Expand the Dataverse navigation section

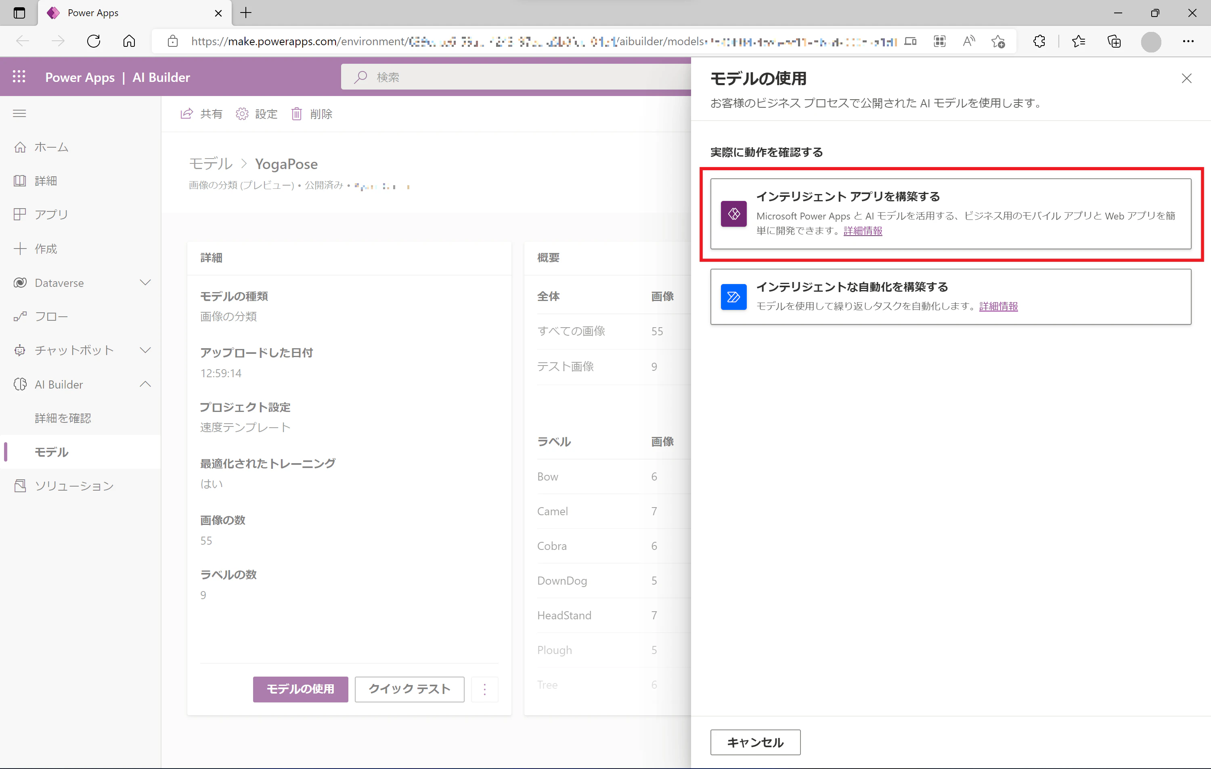click(x=145, y=283)
